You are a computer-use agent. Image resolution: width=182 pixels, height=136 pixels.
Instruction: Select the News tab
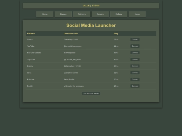pos(137,14)
